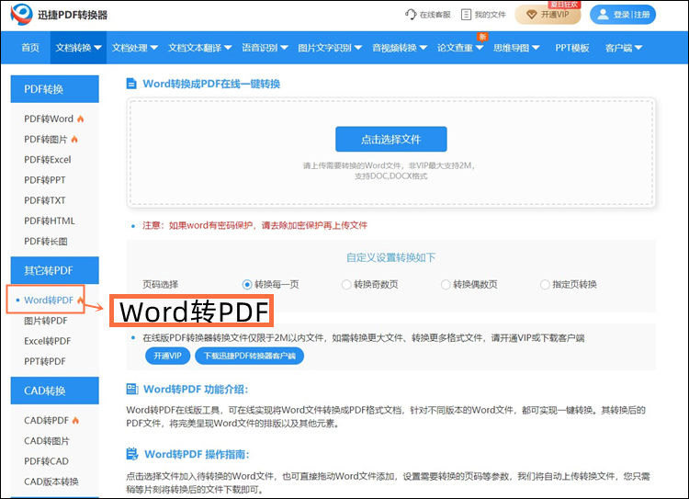Open 我的文件 link in header
Viewport: 689px width, 499px height.
pyautogui.click(x=484, y=15)
